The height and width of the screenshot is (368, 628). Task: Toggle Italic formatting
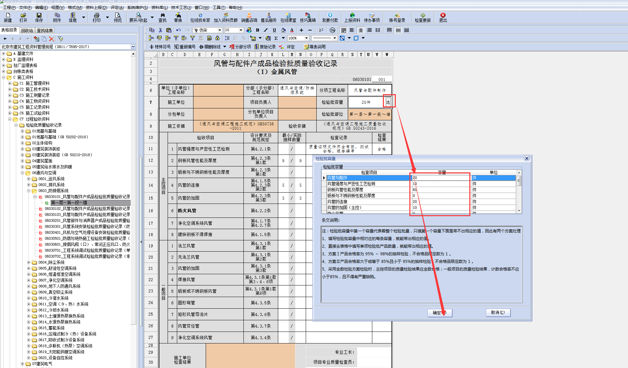point(266,30)
